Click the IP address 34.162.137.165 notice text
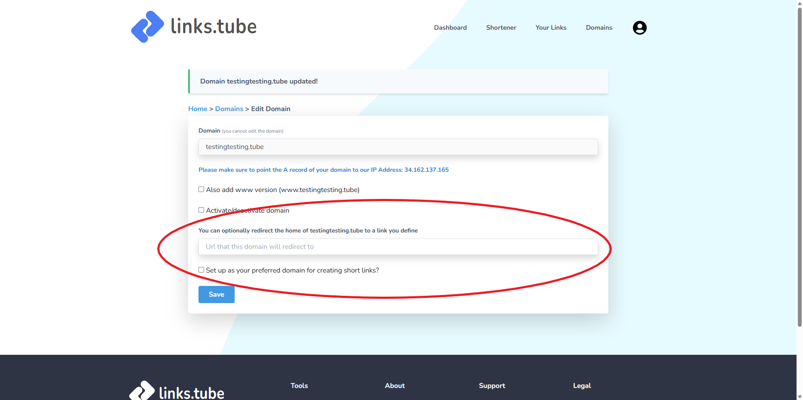Image resolution: width=803 pixels, height=400 pixels. pos(323,170)
